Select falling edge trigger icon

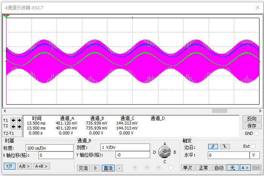[x=225, y=147]
